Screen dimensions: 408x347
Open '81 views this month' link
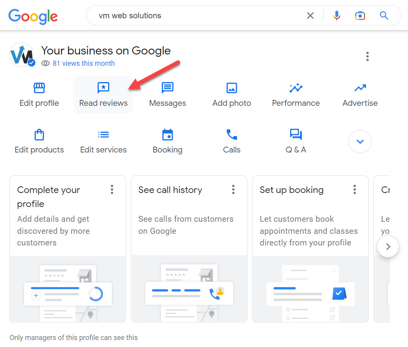click(84, 63)
